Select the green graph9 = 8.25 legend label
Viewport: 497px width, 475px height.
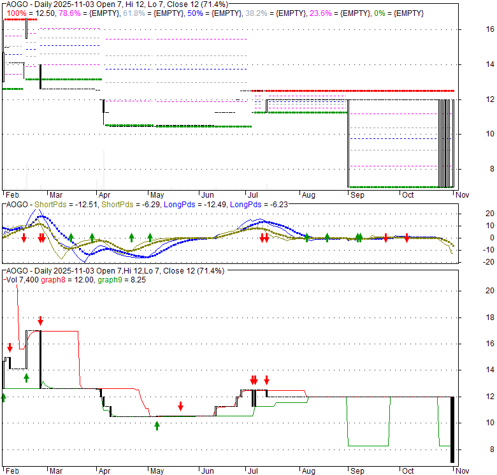pyautogui.click(x=122, y=280)
